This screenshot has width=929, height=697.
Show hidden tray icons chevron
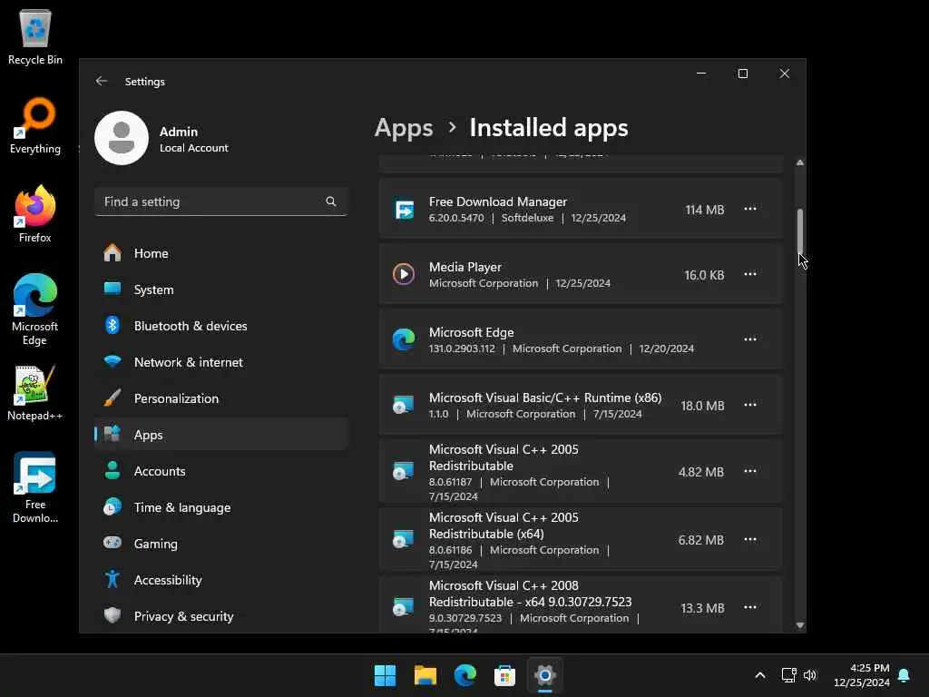coord(760,675)
